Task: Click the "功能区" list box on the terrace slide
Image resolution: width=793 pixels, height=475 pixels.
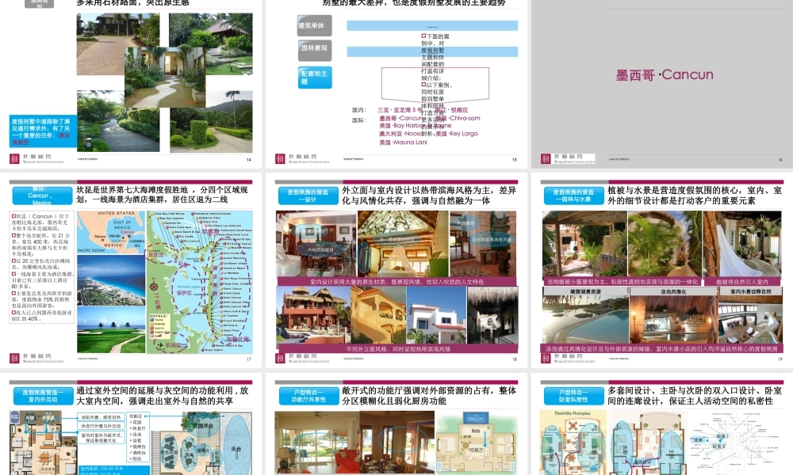Action: click(138, 438)
